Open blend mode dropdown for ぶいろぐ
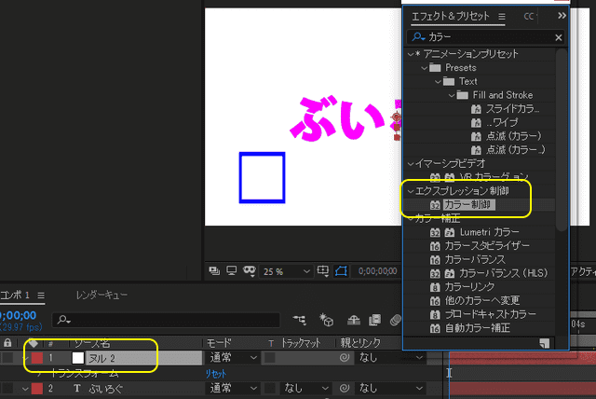This screenshot has width=596, height=399. 233,388
